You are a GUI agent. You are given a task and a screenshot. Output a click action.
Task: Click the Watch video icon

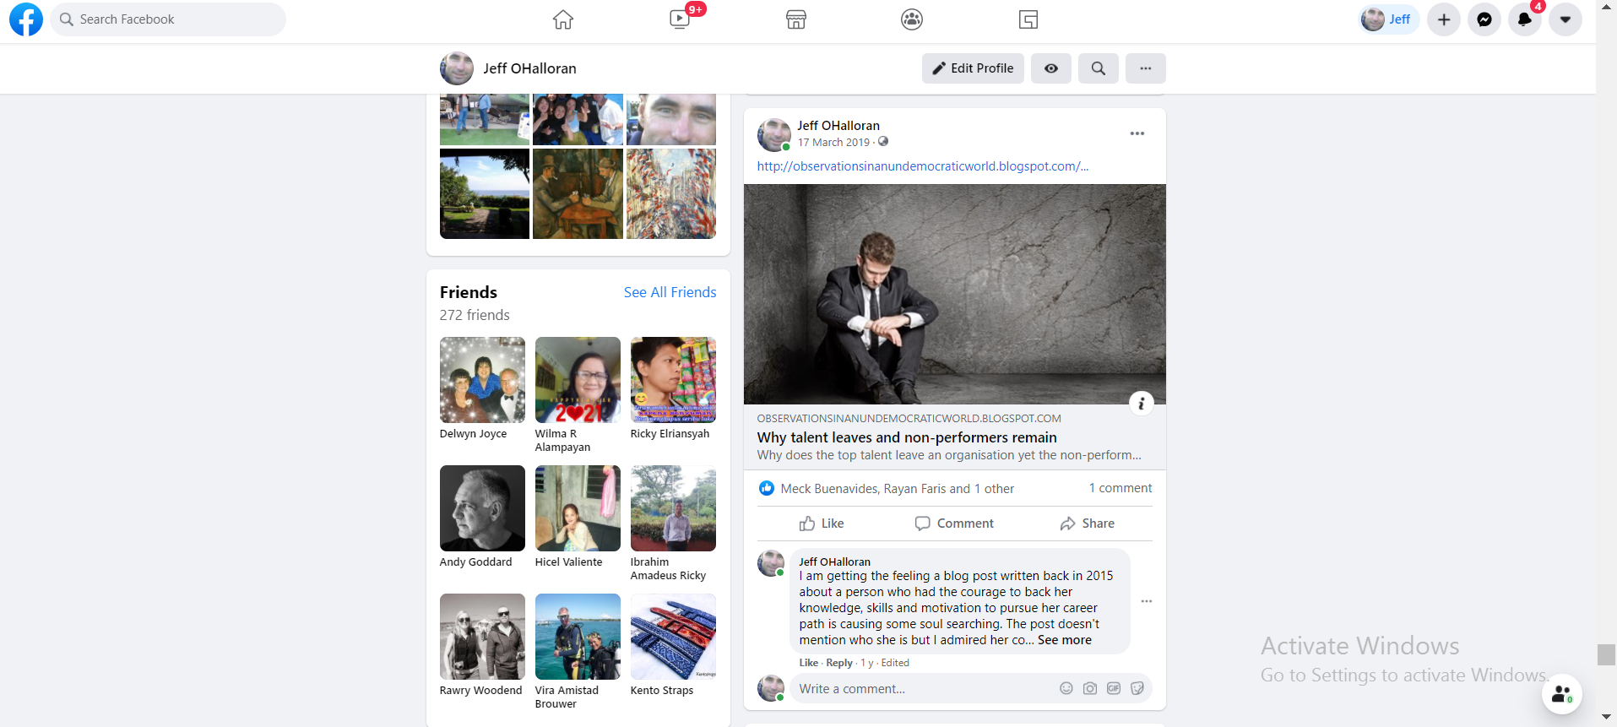click(x=680, y=19)
